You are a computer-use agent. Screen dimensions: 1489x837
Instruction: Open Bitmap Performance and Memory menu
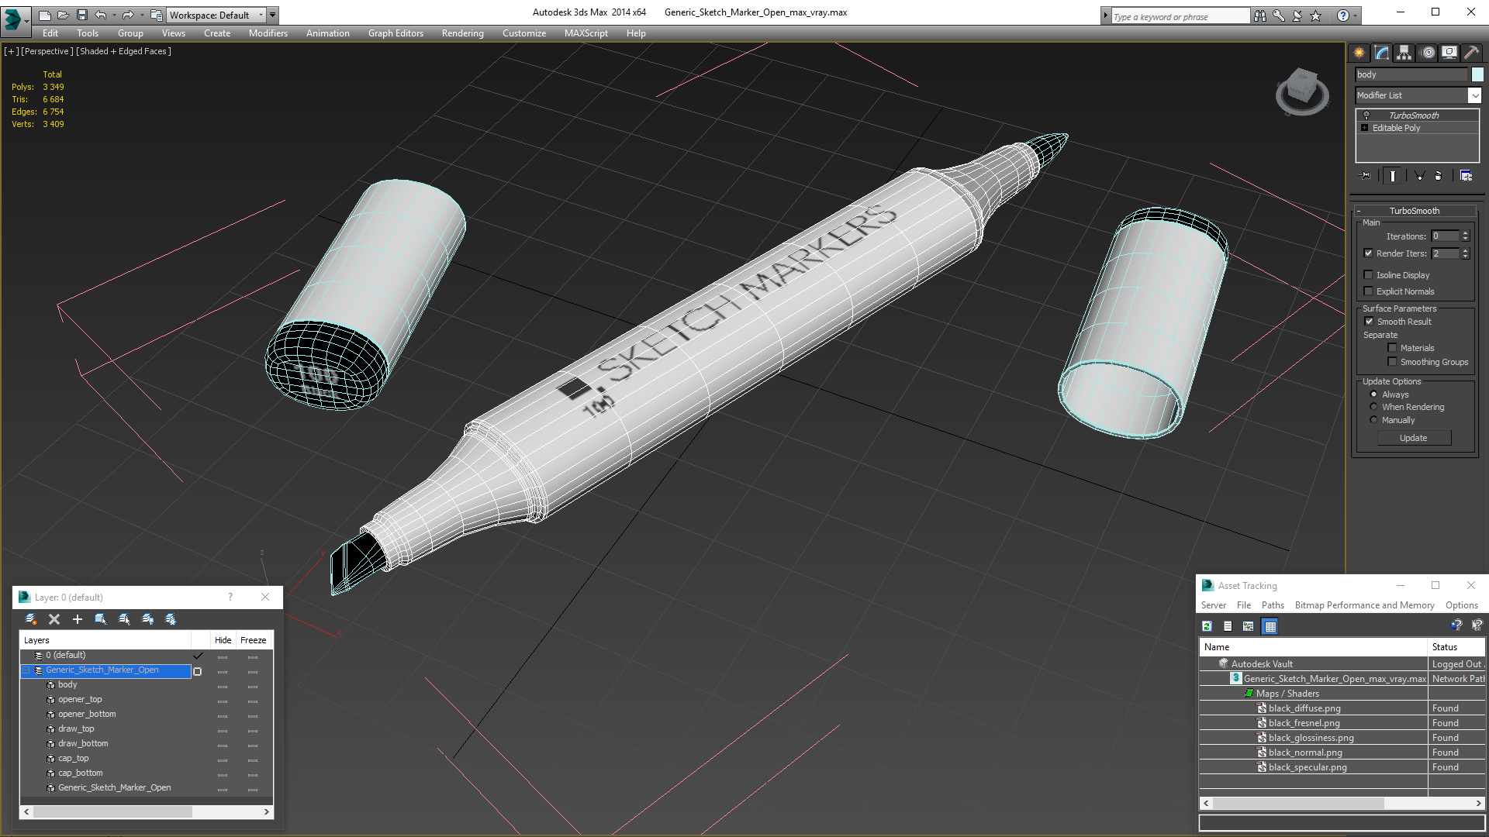(x=1364, y=605)
